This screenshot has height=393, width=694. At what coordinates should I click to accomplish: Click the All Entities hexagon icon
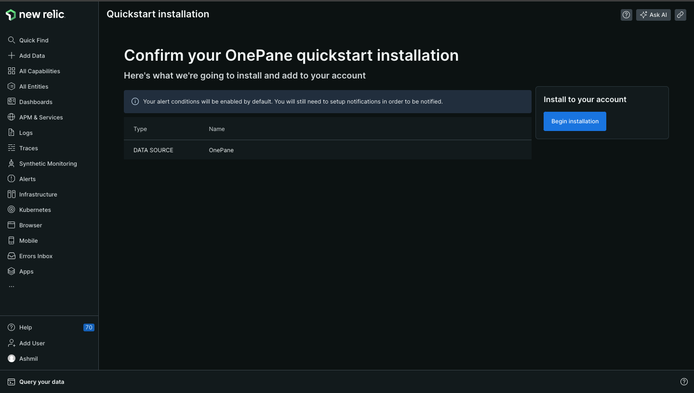pos(12,86)
